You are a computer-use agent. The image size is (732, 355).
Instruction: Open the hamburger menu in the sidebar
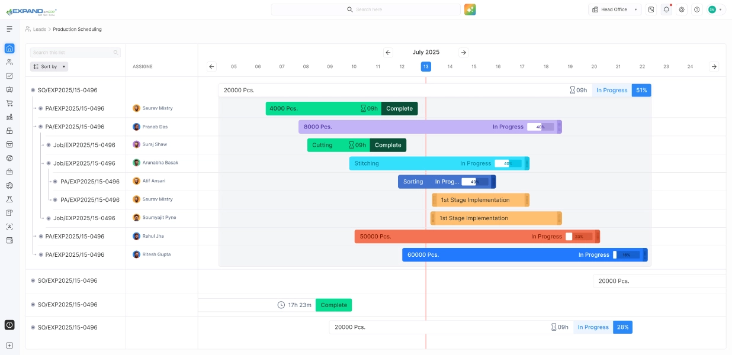(9, 29)
